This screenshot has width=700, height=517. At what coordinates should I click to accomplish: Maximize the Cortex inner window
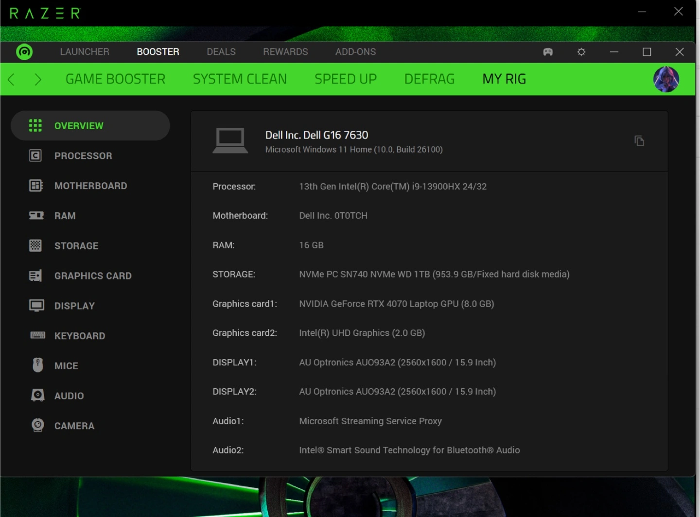coord(647,52)
